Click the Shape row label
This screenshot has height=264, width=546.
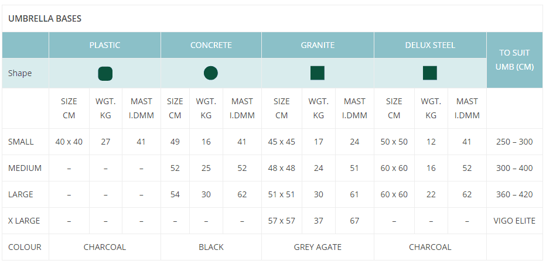pyautogui.click(x=20, y=73)
